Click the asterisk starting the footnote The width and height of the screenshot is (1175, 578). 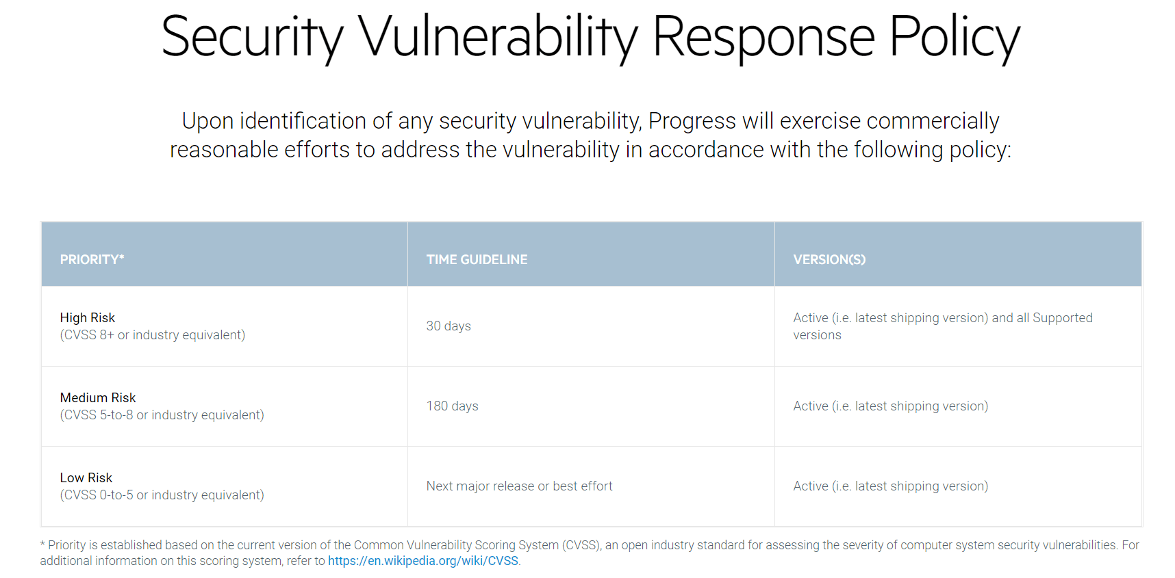[42, 544]
